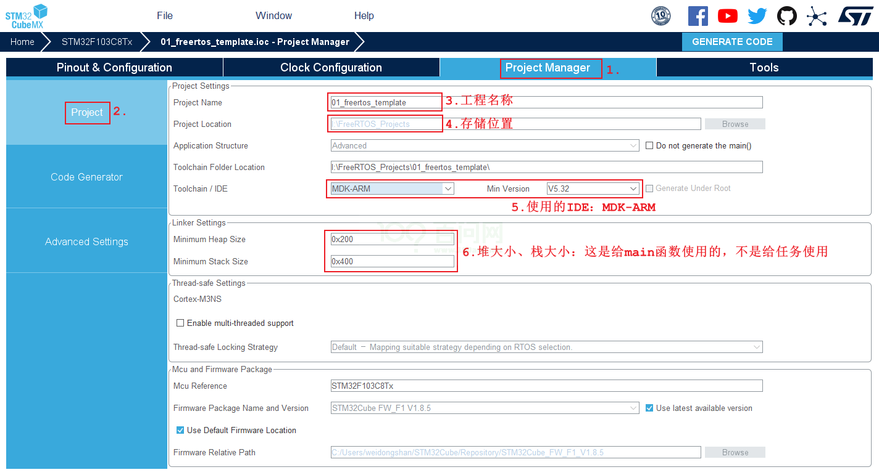The height and width of the screenshot is (475, 879).
Task: Click the Firmware Package Name and Version label
Action: click(x=241, y=408)
